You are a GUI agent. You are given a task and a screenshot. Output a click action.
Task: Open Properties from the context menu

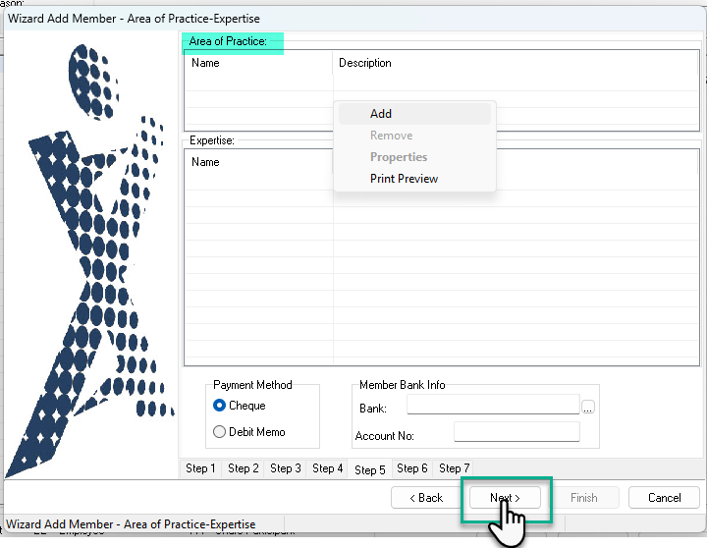coord(414,157)
